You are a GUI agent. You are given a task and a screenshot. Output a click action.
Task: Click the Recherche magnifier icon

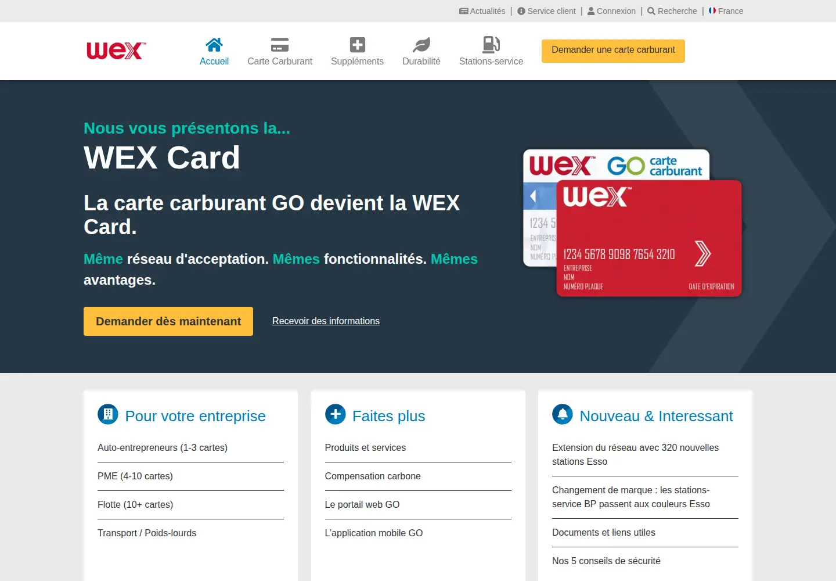coord(651,11)
